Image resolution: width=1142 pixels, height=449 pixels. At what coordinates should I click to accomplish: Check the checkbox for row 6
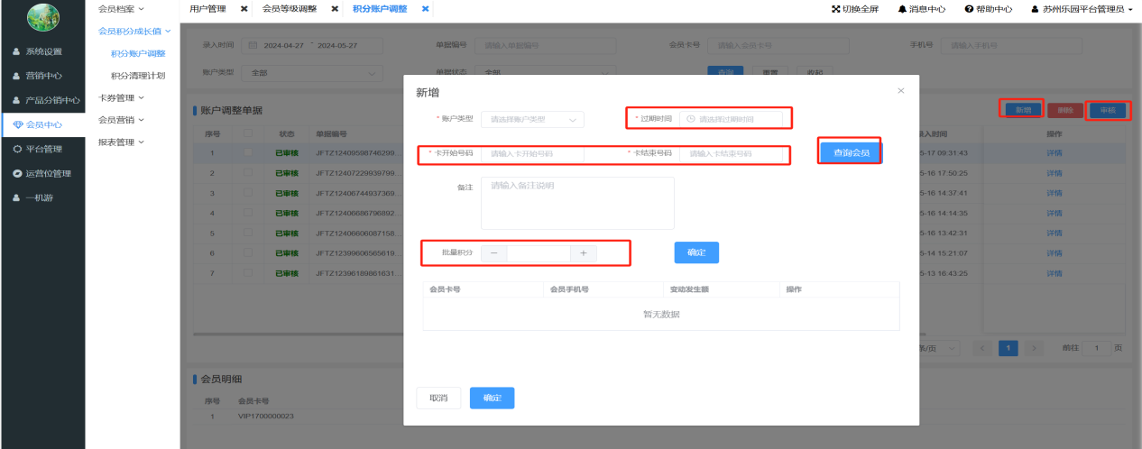coord(248,252)
